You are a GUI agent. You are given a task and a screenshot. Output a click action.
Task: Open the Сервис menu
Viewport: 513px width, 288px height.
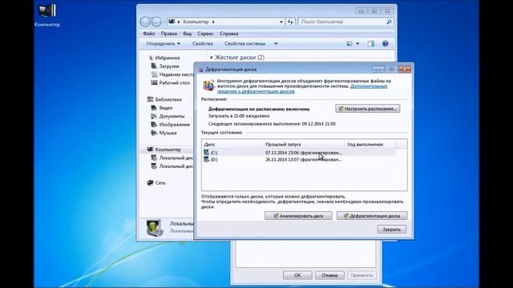(x=205, y=34)
